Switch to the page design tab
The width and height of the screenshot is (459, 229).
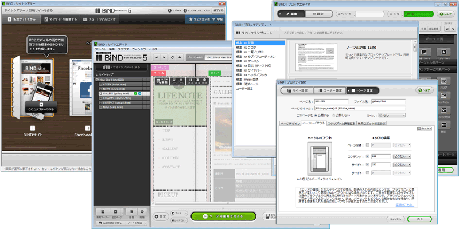coord(290,123)
